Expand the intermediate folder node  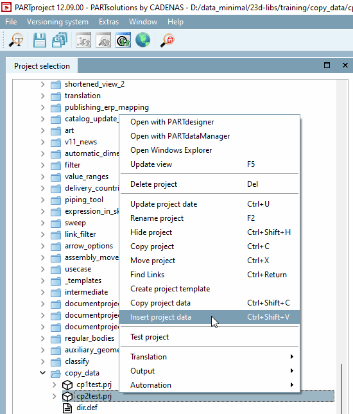43,292
